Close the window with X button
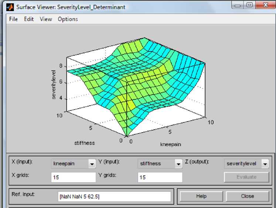Screen dimensions: 276x208 265,5
